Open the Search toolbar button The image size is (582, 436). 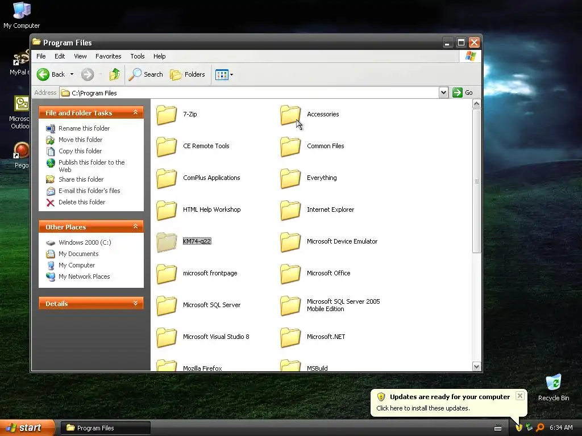146,74
